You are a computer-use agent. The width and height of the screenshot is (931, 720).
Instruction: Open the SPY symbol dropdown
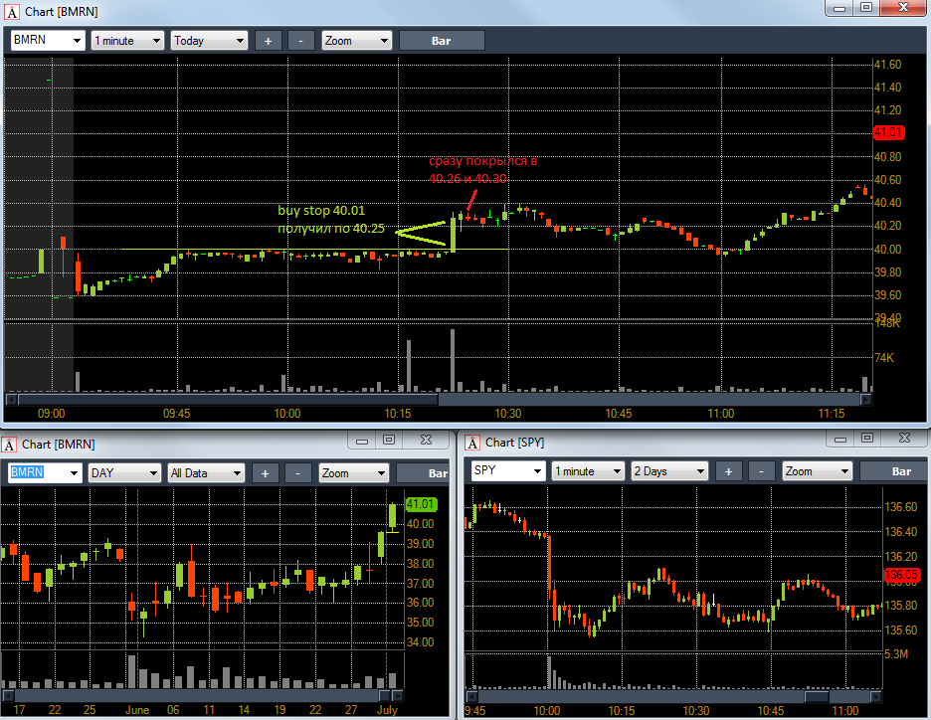537,471
